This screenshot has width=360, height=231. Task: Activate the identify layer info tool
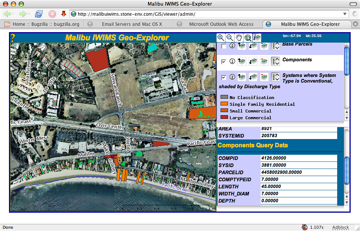[257, 38]
